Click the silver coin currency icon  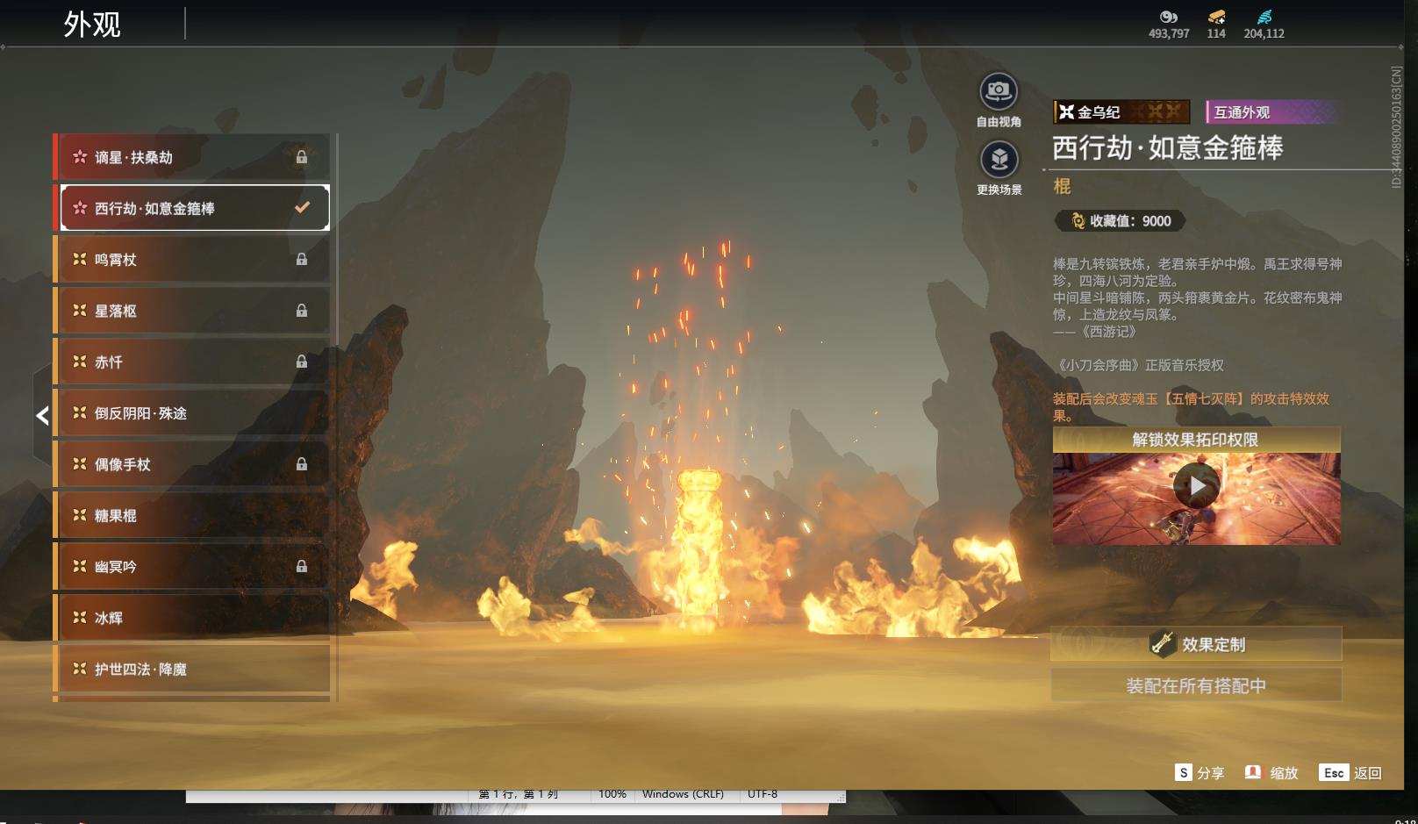[x=1169, y=17]
